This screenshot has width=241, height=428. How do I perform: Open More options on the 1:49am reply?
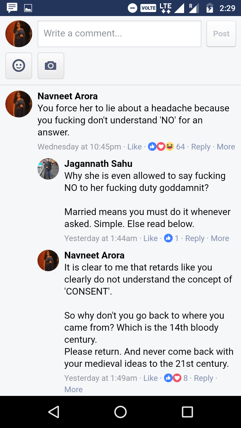click(73, 389)
